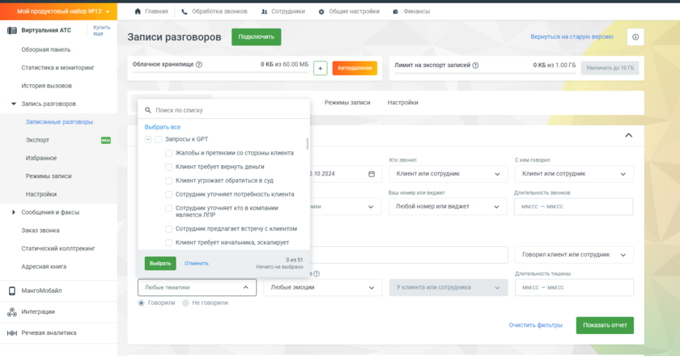Click the Integrations sidebar icon
Screen dimensions: 680x356
(x=12, y=311)
